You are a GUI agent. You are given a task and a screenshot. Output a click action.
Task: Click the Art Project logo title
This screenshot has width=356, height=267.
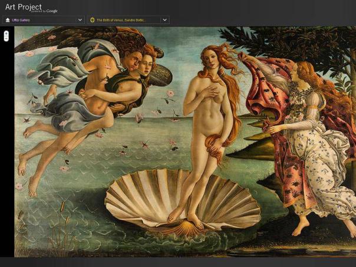(x=23, y=6)
